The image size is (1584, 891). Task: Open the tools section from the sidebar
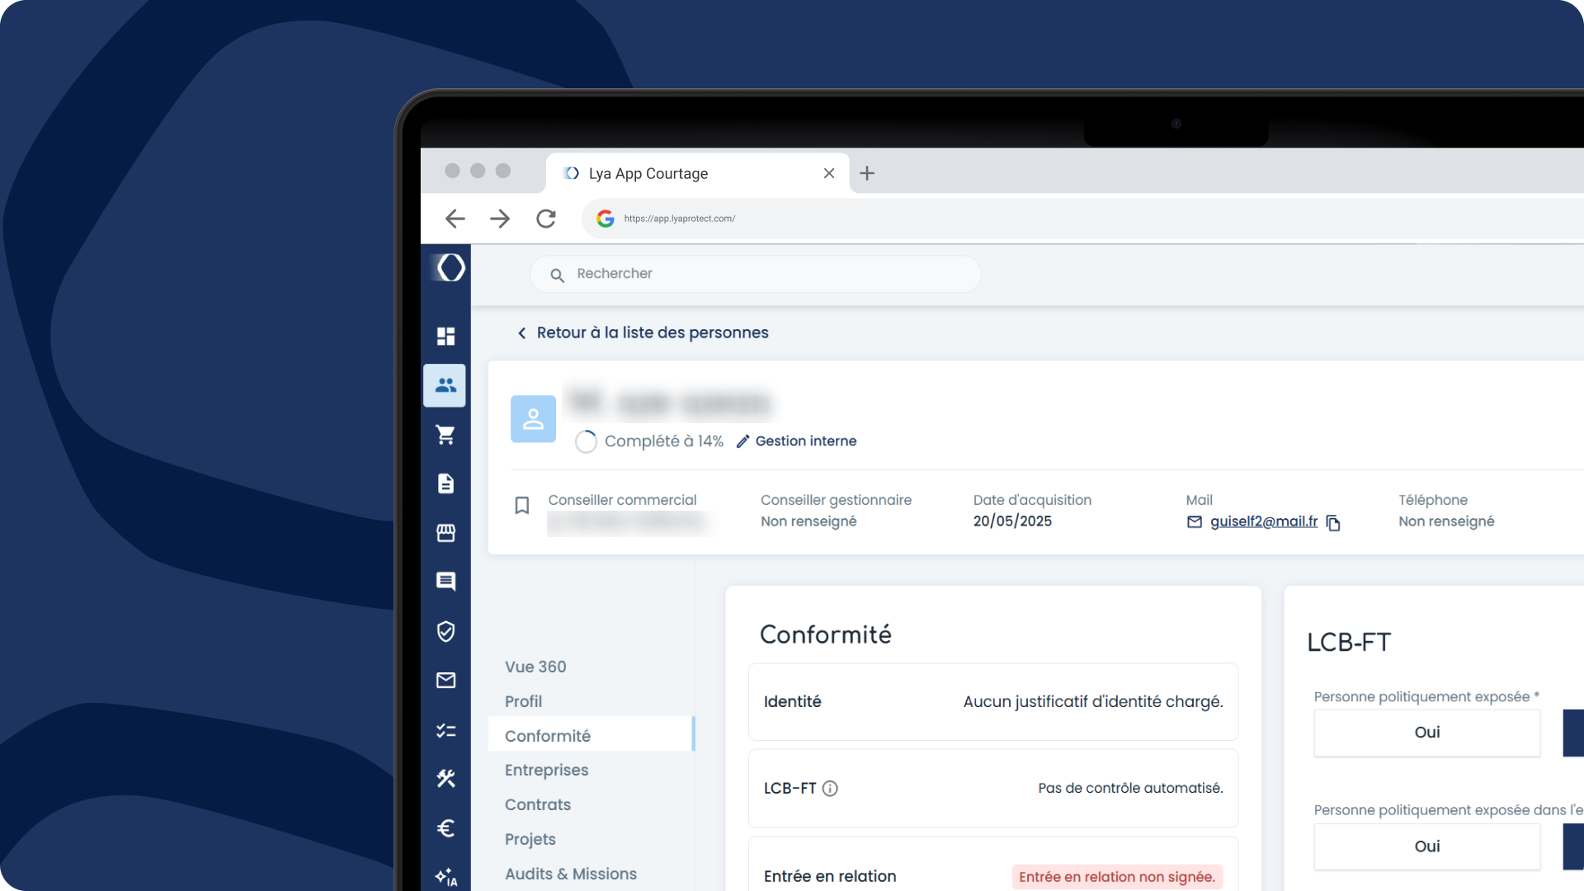(x=445, y=778)
